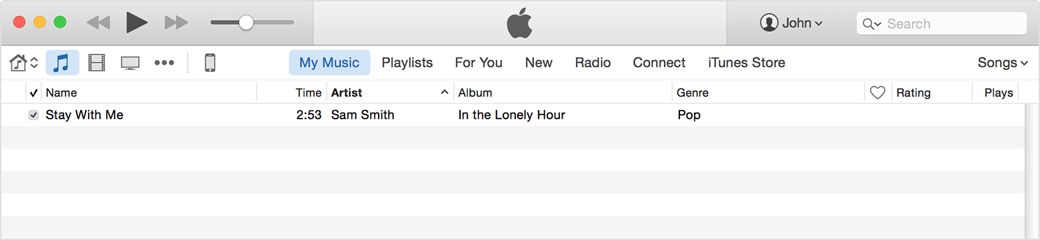Open the John account menu
This screenshot has width=1040, height=240.
pos(791,23)
